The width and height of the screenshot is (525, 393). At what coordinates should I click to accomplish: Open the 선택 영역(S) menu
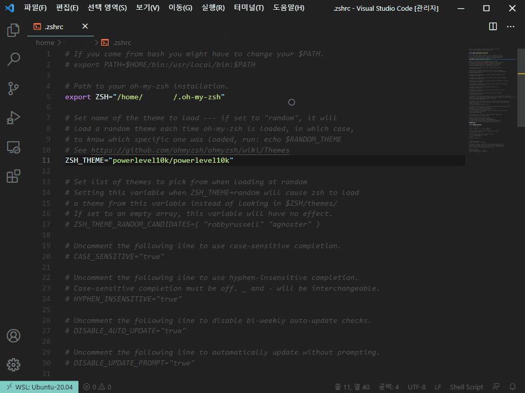pyautogui.click(x=107, y=8)
